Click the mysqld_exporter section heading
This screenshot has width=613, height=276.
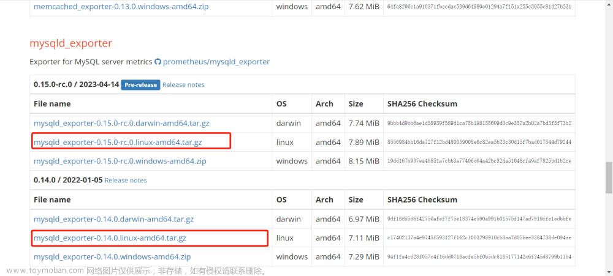pos(70,43)
